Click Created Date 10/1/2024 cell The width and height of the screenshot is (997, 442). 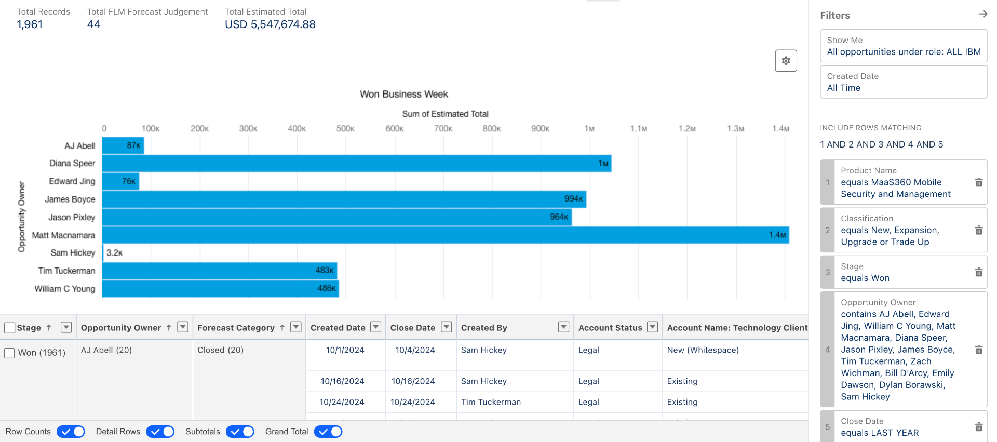pos(345,350)
